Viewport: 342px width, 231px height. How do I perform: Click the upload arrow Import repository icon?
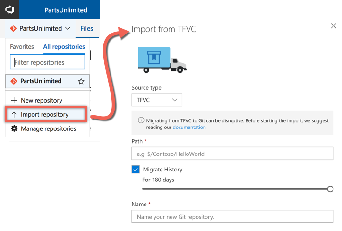(14, 114)
